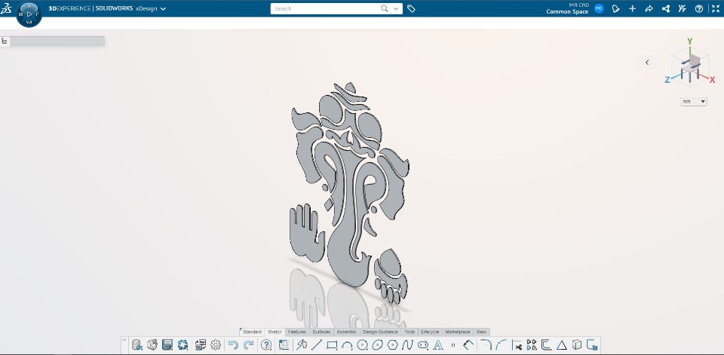The height and width of the screenshot is (355, 724).
Task: Open the social network connections icon
Action: click(x=666, y=9)
